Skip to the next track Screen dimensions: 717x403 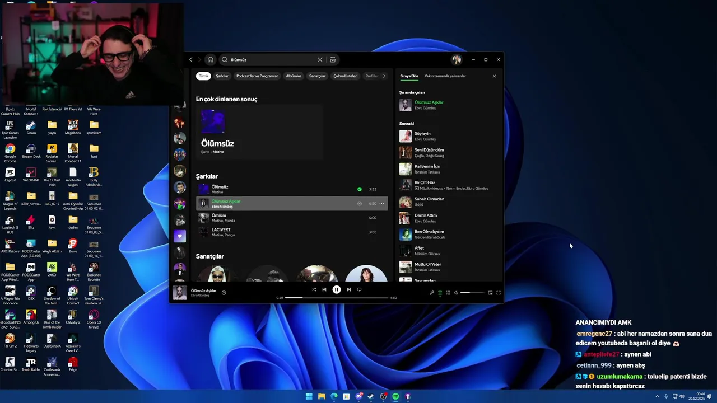348,289
